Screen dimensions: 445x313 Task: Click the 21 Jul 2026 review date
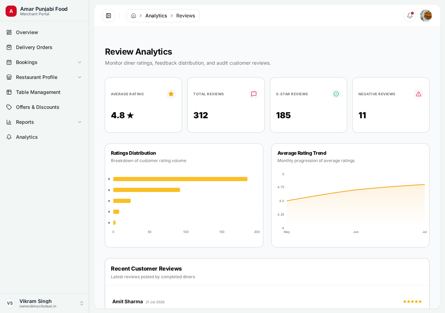[155, 302]
